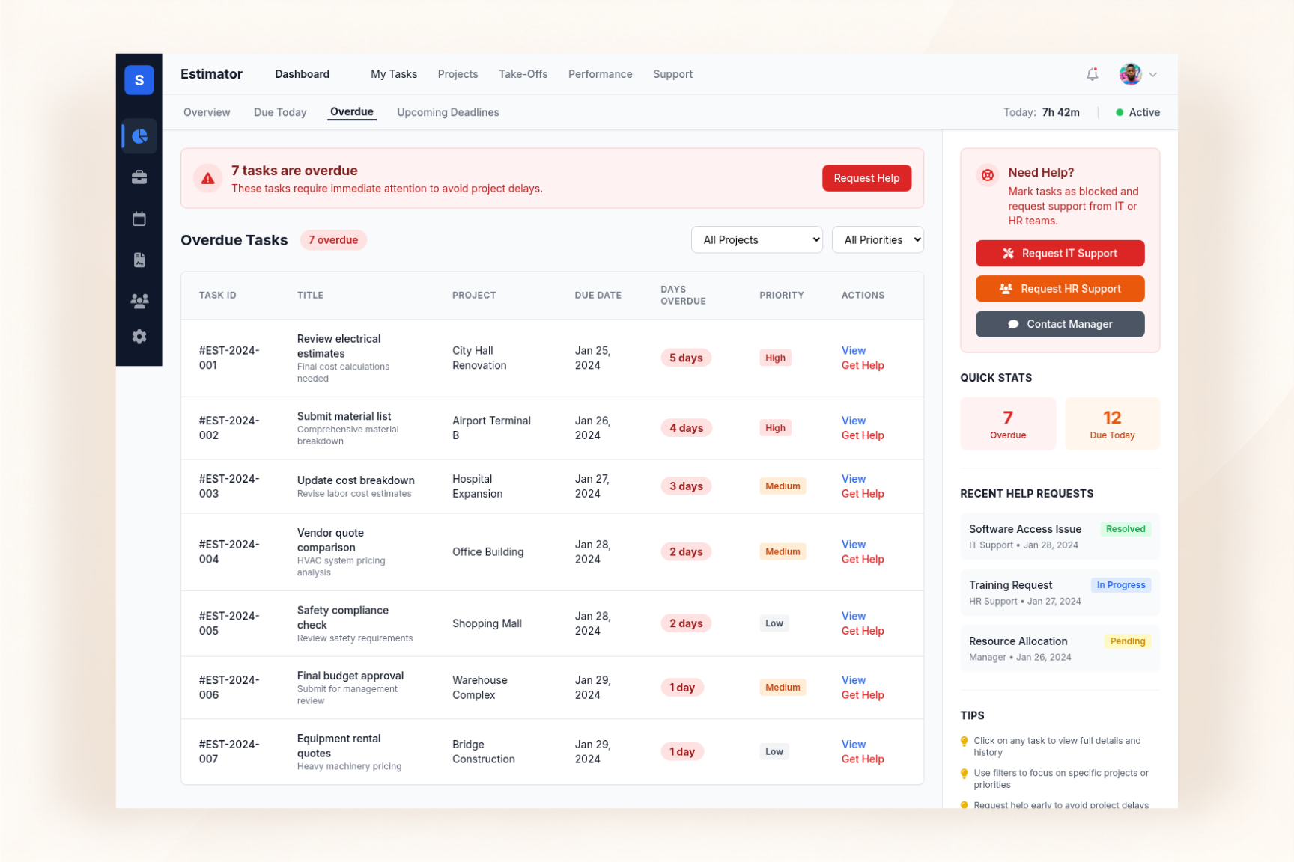Open the calendar sidebar icon
This screenshot has height=862, width=1294.
[x=139, y=218]
